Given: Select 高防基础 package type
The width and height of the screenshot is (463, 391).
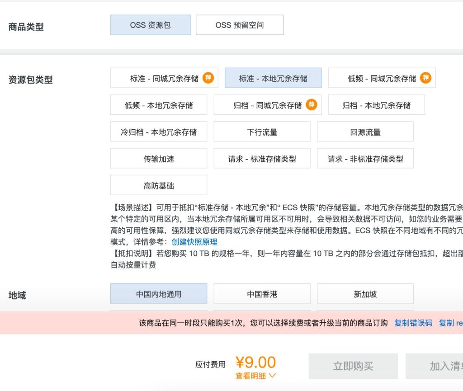Looking at the screenshot, I should [158, 185].
